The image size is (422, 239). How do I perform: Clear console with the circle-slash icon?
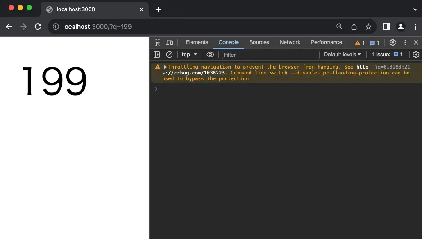[x=169, y=55]
